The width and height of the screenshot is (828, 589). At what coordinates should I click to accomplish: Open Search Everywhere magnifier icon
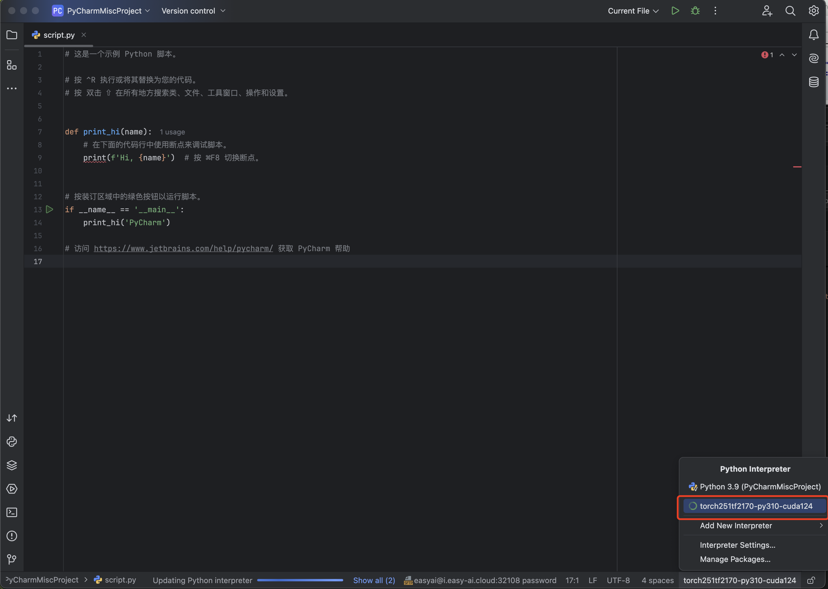tap(790, 11)
